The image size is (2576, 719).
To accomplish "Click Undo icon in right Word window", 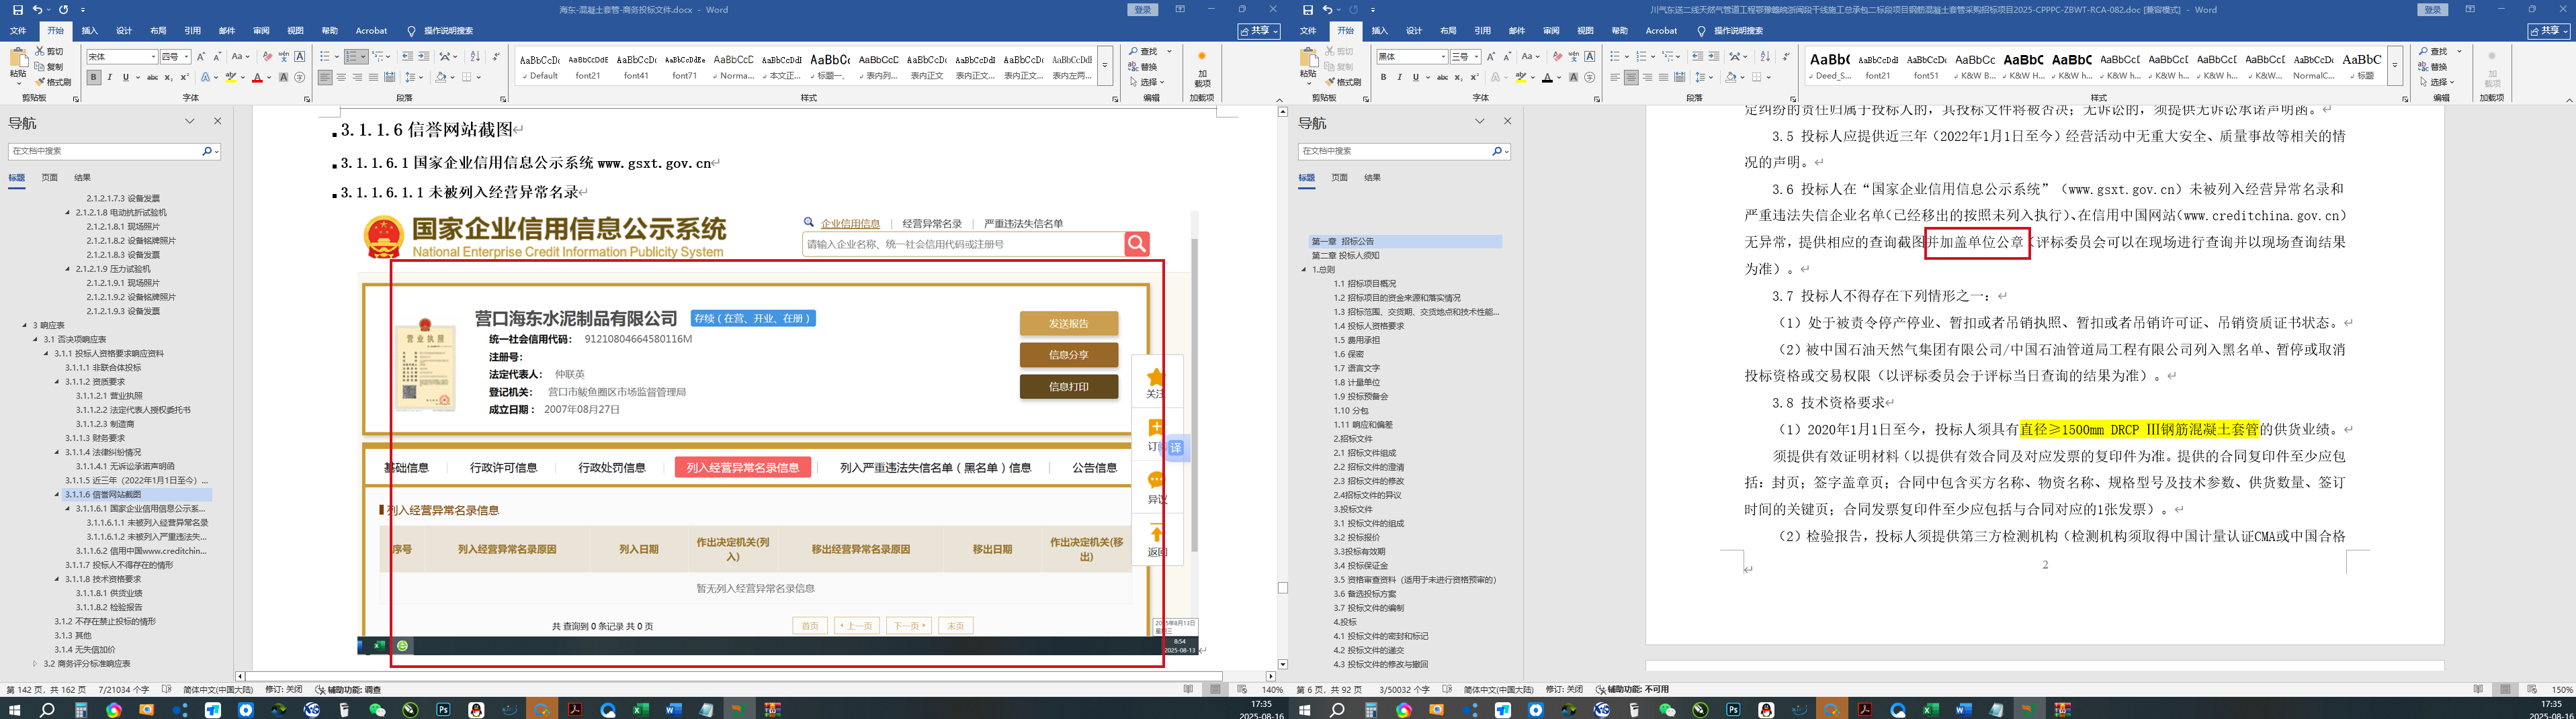I will (x=1328, y=10).
